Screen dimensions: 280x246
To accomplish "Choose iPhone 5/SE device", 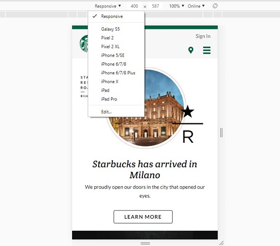I will coord(116,55).
